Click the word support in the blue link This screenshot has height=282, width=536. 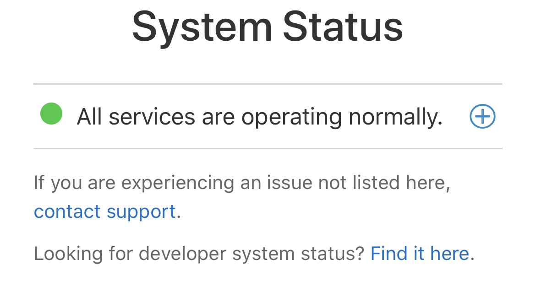pos(141,212)
